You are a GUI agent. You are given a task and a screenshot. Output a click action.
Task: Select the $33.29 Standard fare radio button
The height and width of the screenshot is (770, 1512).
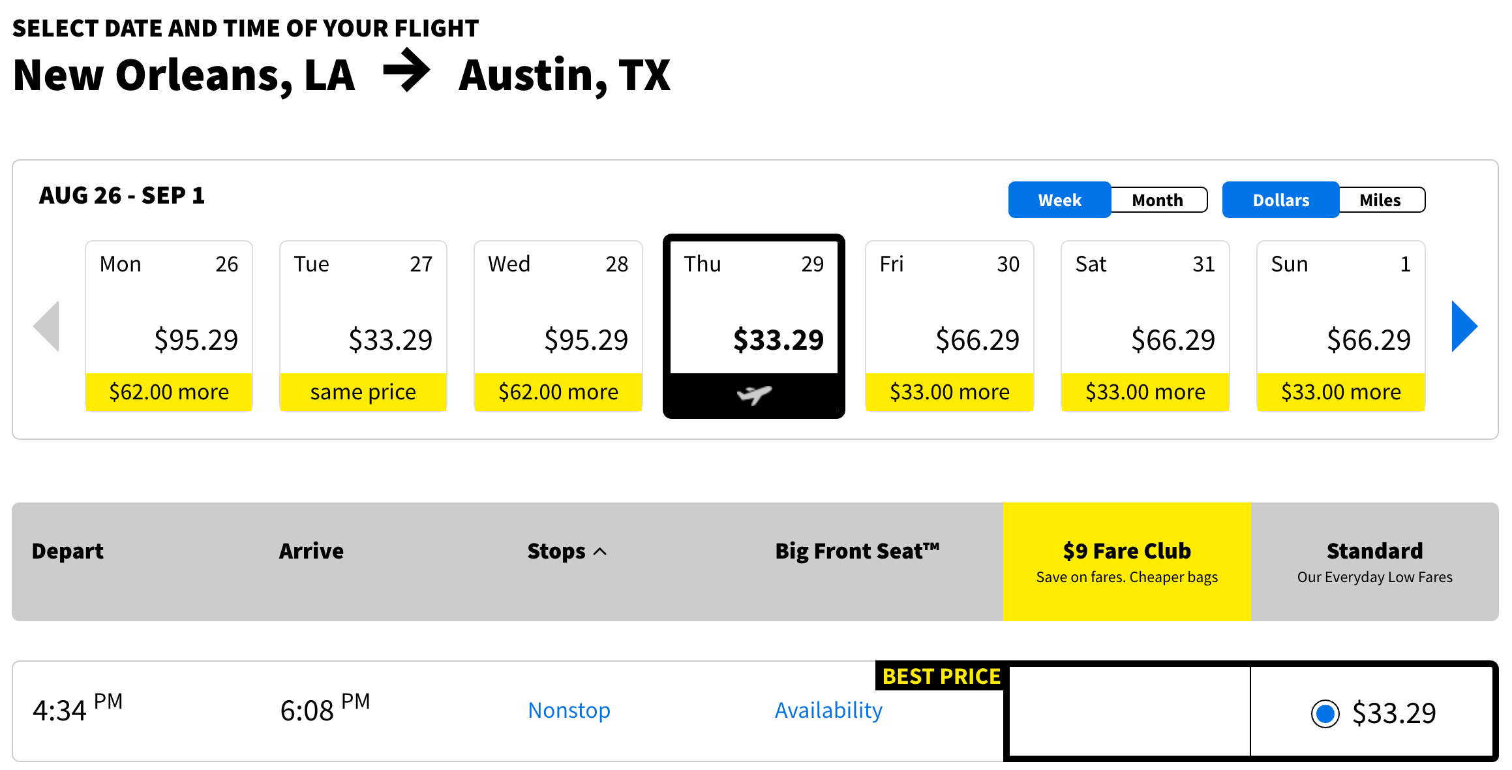[x=1325, y=713]
